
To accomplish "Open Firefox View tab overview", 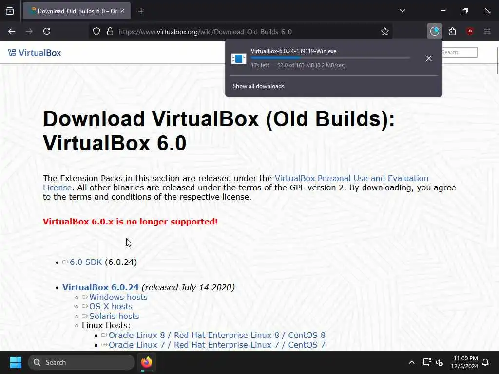I will pos(10,11).
